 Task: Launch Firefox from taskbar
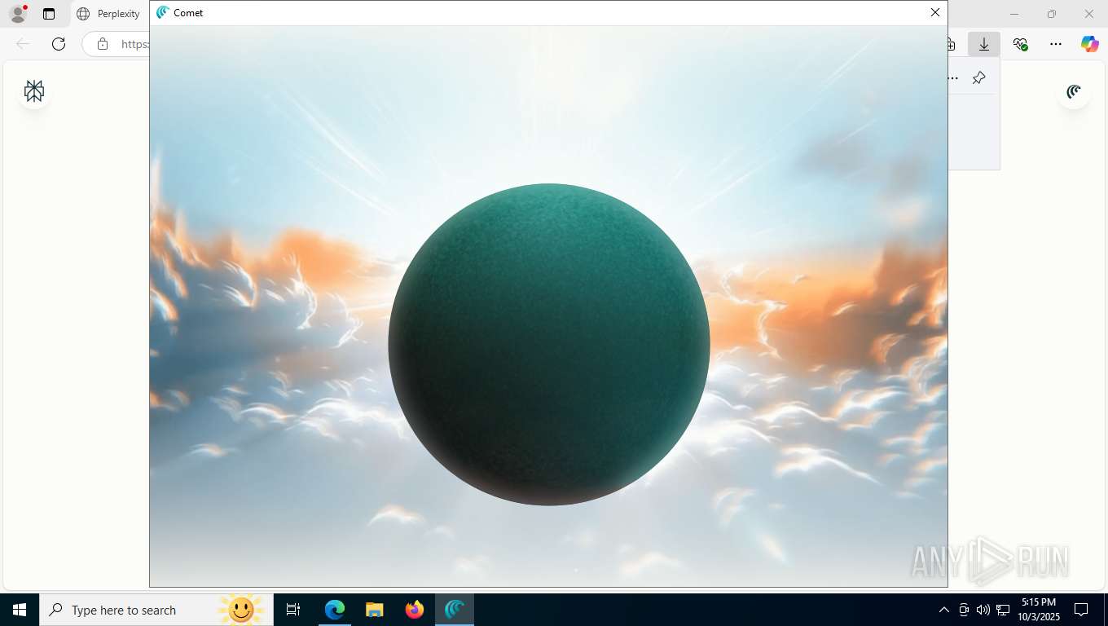tap(415, 610)
